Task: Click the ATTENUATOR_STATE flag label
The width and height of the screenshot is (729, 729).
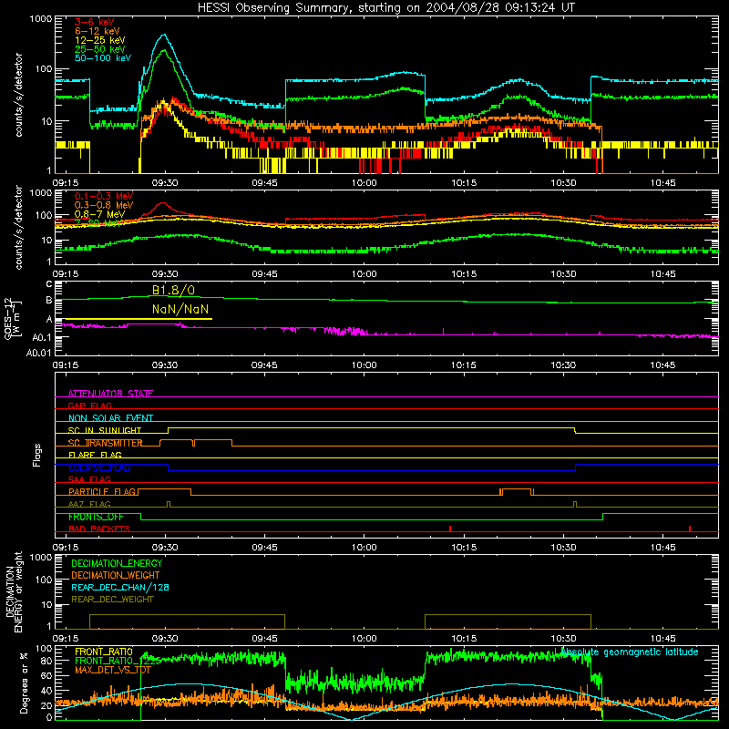Action: [110, 394]
